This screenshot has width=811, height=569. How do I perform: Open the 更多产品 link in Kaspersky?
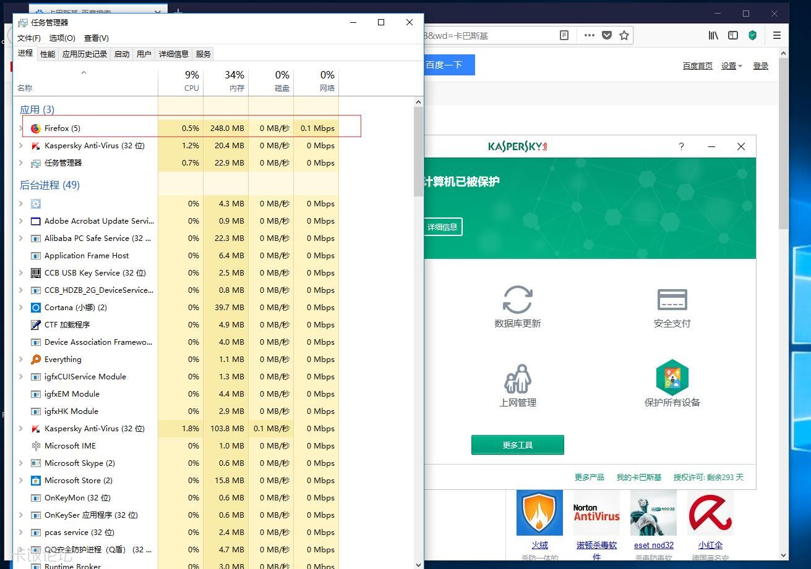[x=590, y=477]
